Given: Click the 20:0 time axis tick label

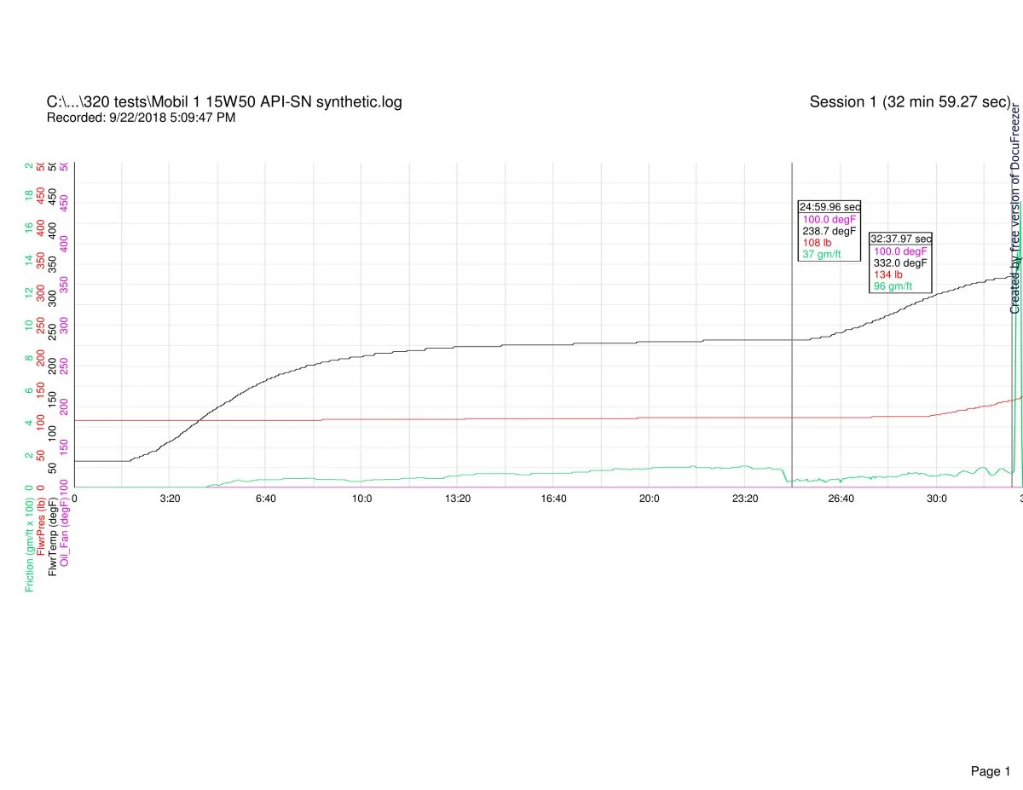Looking at the screenshot, I should click(650, 499).
